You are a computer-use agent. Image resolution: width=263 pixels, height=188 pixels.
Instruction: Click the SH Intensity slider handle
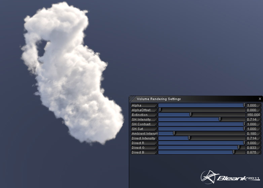[x=220, y=119]
